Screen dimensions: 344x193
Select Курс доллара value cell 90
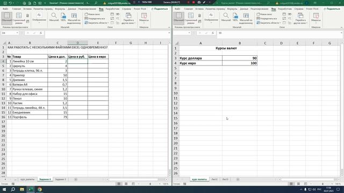(240, 58)
